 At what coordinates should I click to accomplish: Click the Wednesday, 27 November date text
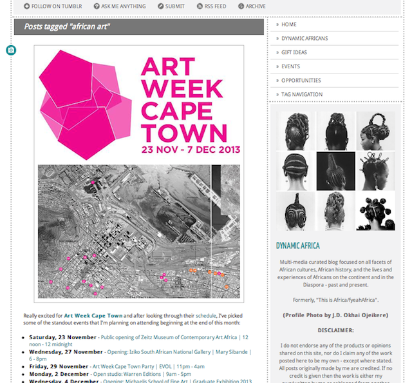pos(66,352)
